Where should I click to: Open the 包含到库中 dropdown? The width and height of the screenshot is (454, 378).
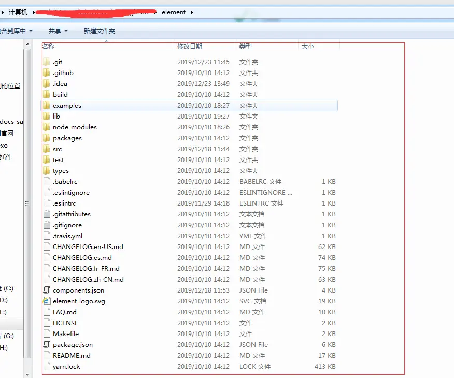point(16,31)
